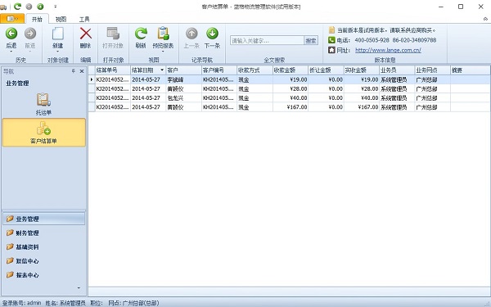Switch to the 视图 ribbon tab

[x=61, y=19]
